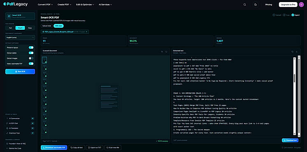Click the Download text button
This screenshot has height=152, width=307.
[x=290, y=140]
